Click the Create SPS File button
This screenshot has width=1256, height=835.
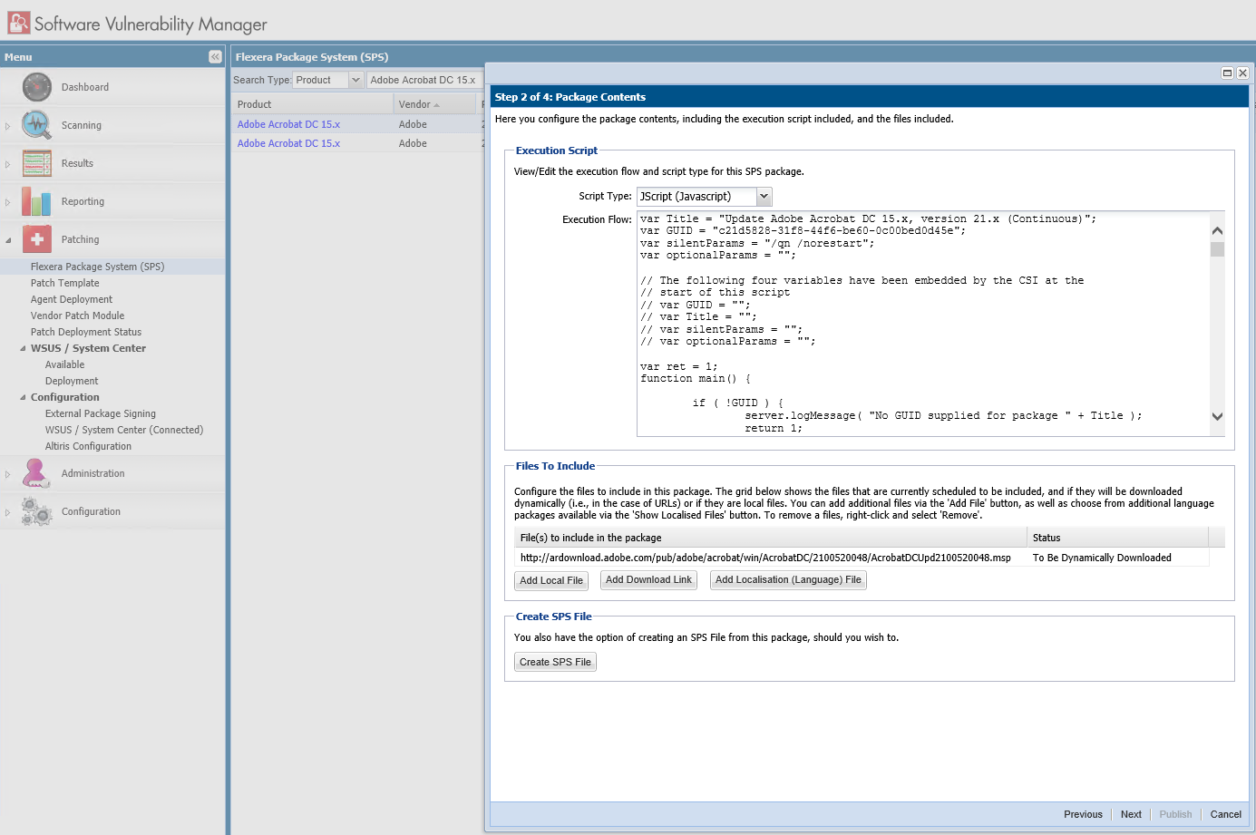(555, 662)
